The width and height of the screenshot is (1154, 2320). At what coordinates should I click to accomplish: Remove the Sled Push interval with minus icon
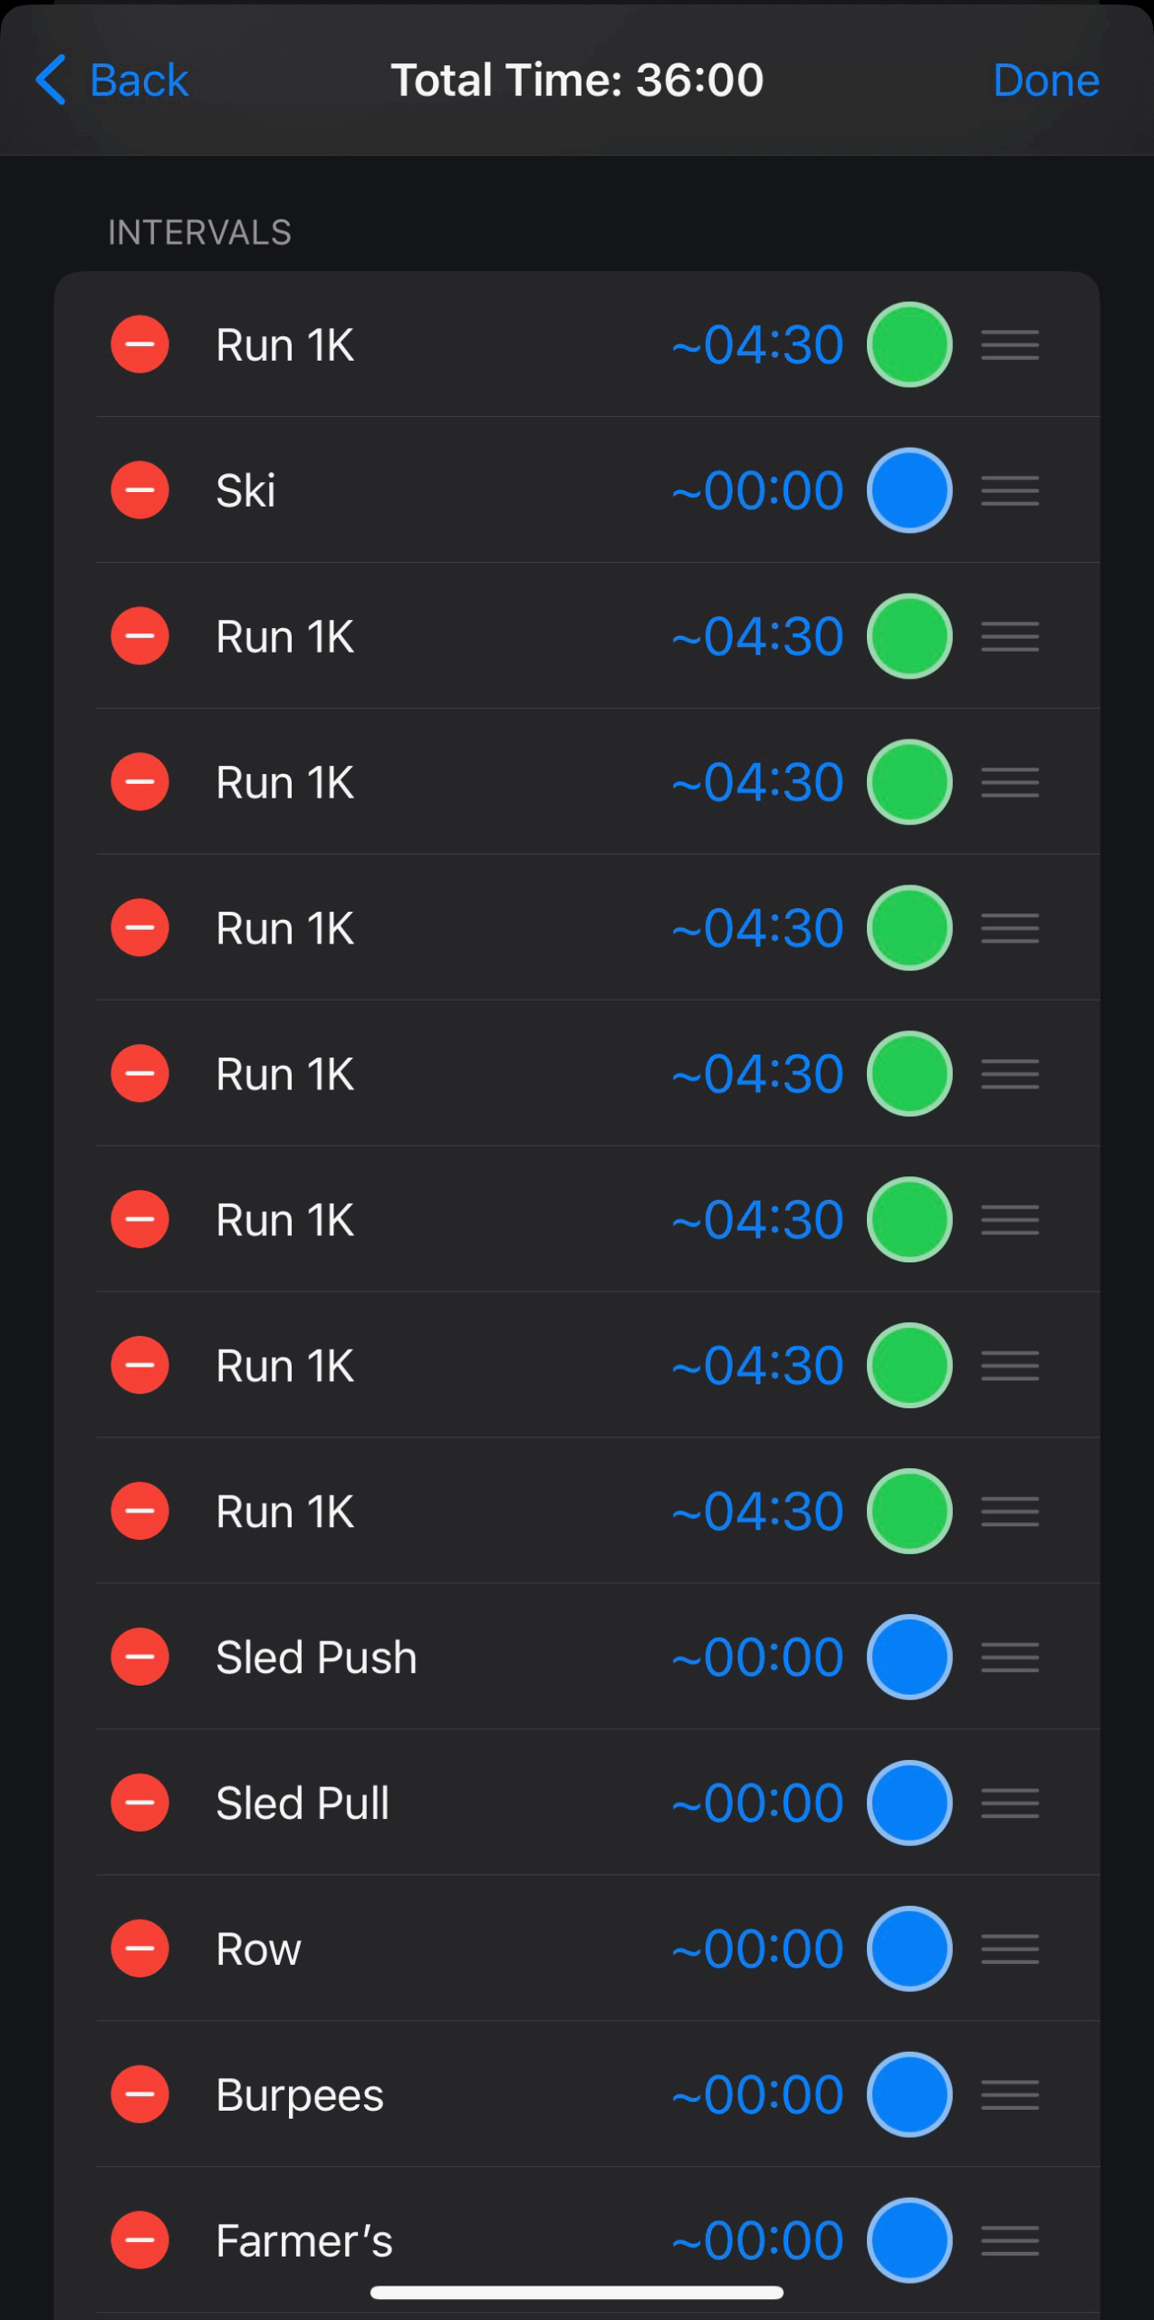(x=139, y=1657)
